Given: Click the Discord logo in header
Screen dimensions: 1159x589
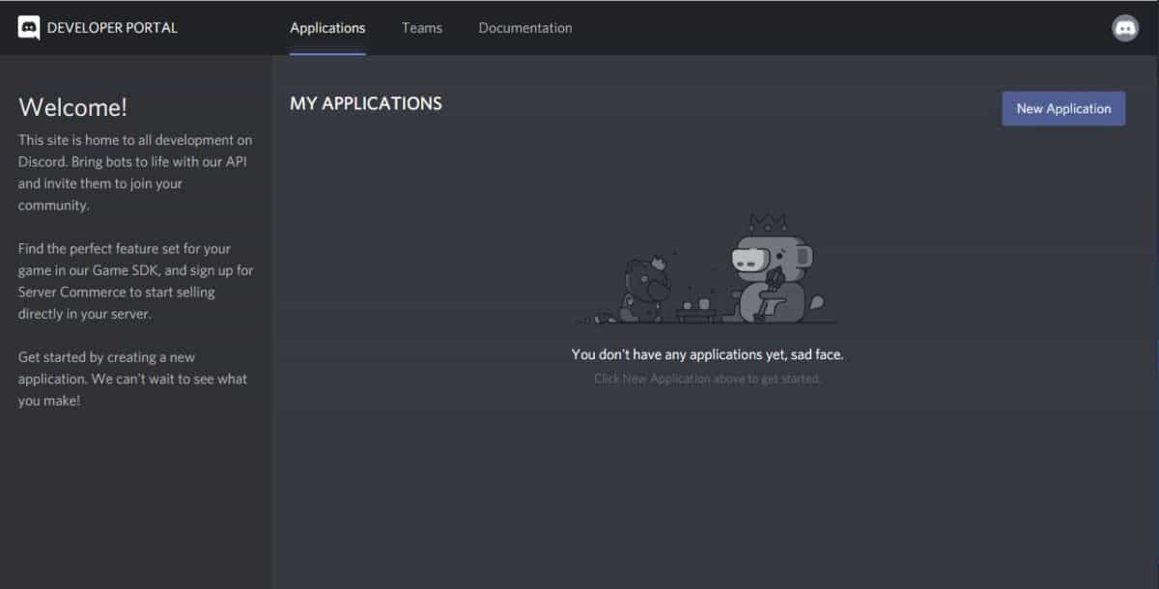Looking at the screenshot, I should (29, 28).
